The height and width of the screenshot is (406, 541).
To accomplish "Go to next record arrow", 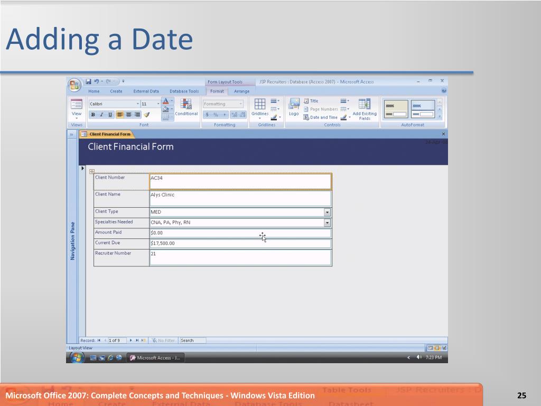I will pos(131,340).
